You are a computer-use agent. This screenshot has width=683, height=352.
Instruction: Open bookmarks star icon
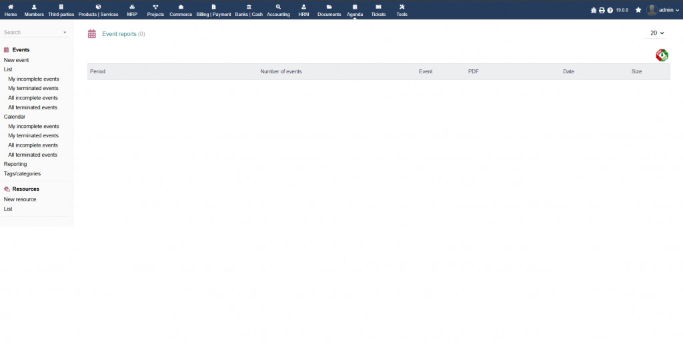point(638,10)
